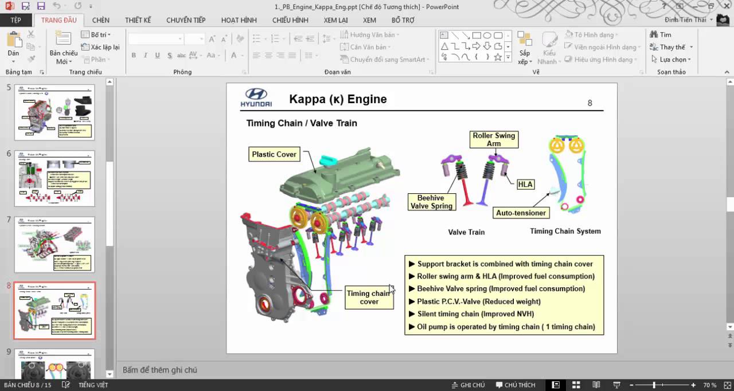The height and width of the screenshot is (391, 734).
Task: Click the Clear Formatting eraser icon
Action: 240,39
